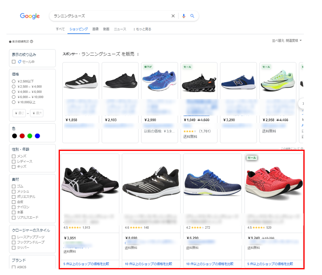Image resolution: width=322 pixels, height=275 pixels.
Task: Compare prices for the ¥8,690 shoe
Action: pos(148,264)
